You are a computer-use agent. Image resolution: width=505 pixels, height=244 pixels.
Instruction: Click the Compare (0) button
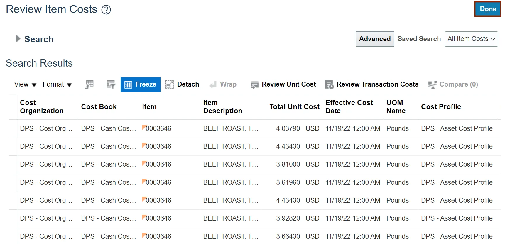point(453,84)
